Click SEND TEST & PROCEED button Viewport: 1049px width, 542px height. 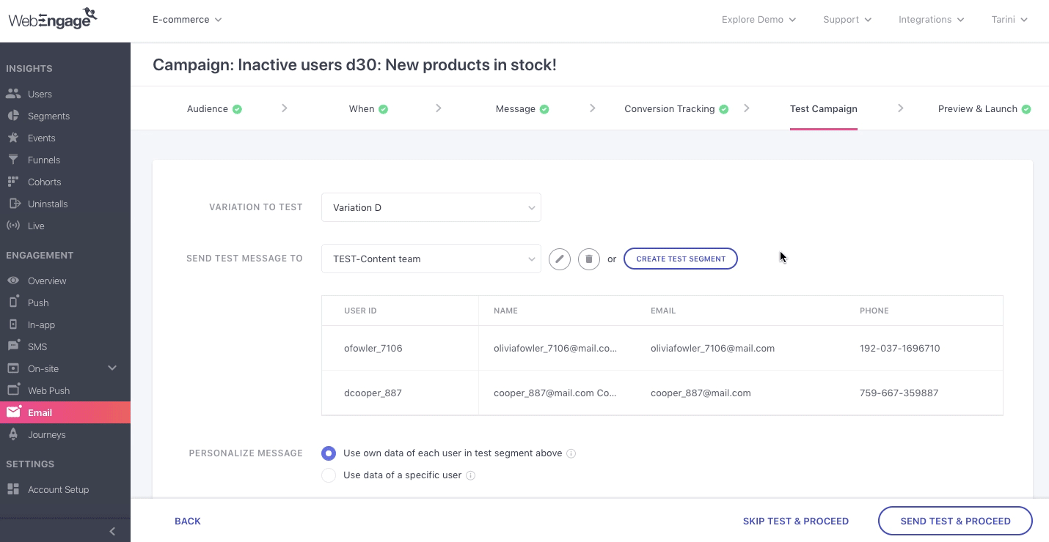click(955, 521)
